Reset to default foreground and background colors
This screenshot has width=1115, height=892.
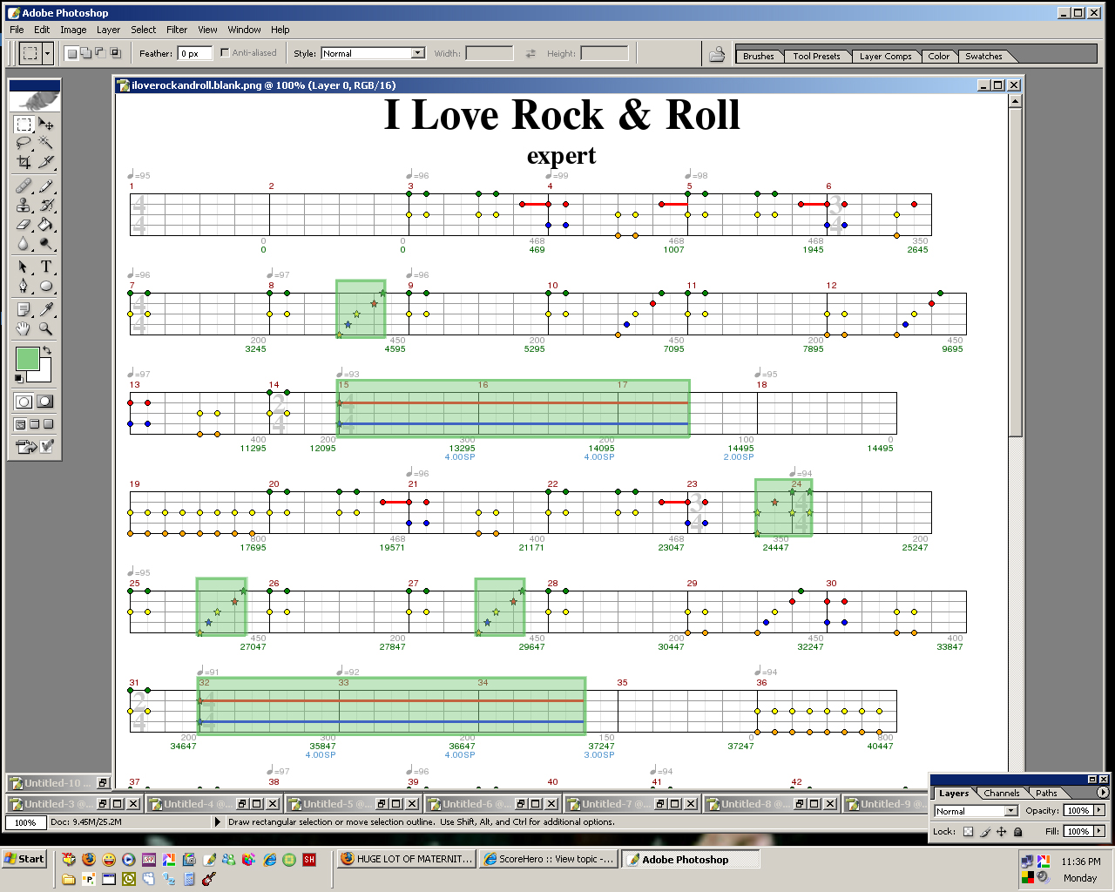tap(19, 378)
